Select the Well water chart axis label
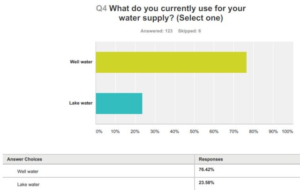This screenshot has height=190, width=300. coord(81,62)
